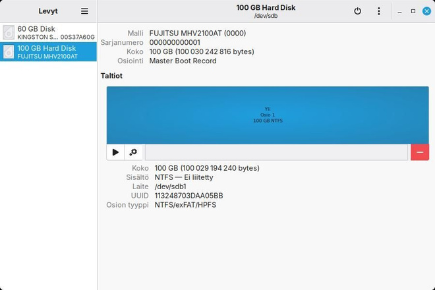Select the 60 GB Disk in the list
Image resolution: width=435 pixels, height=290 pixels.
(x=48, y=32)
